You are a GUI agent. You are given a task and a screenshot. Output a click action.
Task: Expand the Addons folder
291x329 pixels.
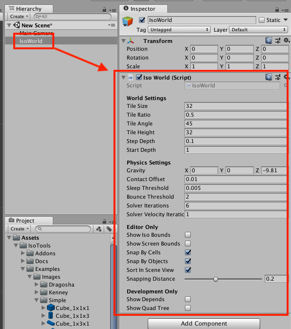(23, 253)
